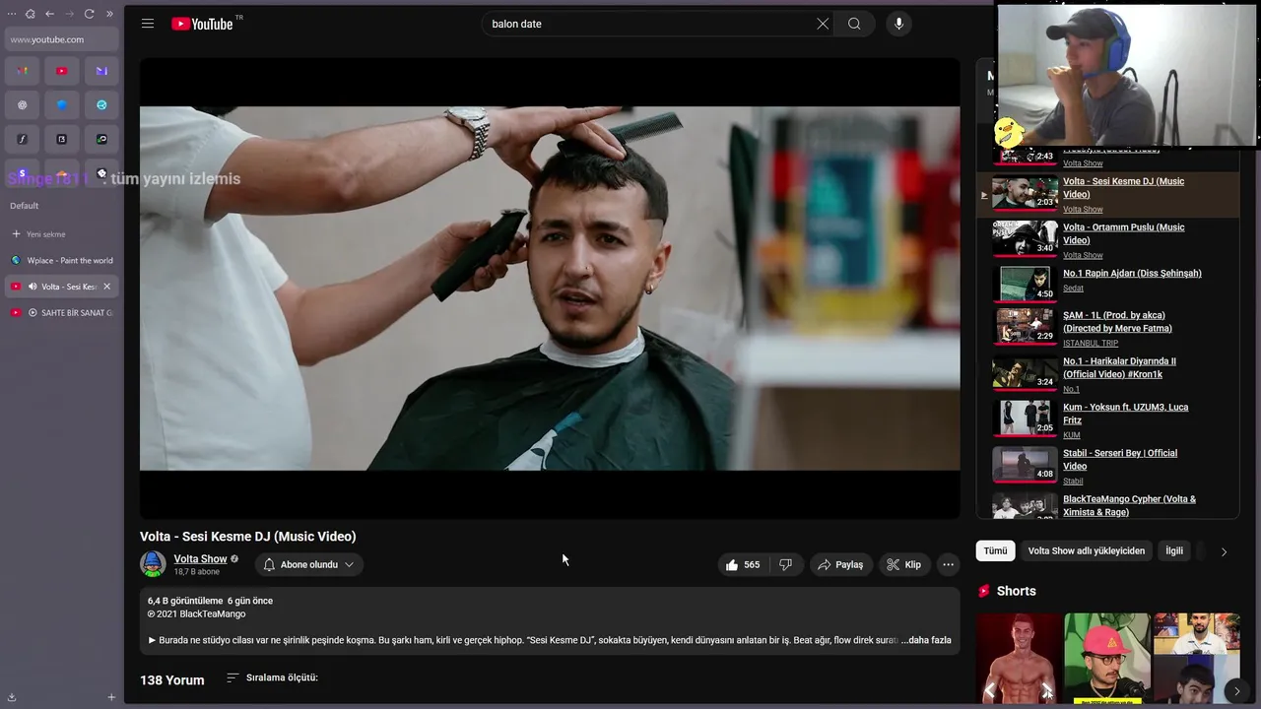The height and width of the screenshot is (709, 1261).
Task: Open the dice pinned shortcut
Action: (x=62, y=140)
